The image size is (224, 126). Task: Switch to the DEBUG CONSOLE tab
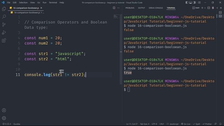click(x=156, y=8)
